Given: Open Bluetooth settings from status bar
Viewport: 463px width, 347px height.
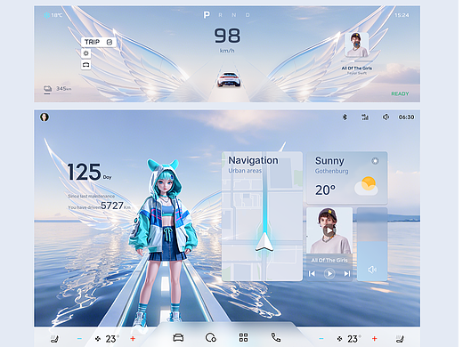Looking at the screenshot, I should coord(345,117).
